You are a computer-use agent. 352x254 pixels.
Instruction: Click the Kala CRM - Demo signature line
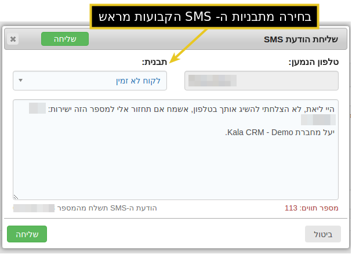(x=280, y=132)
